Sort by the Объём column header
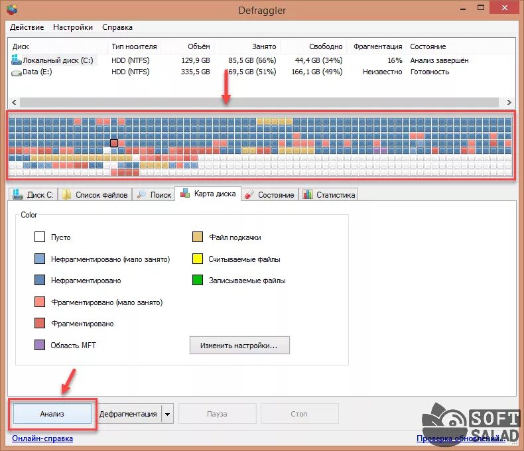 188,46
